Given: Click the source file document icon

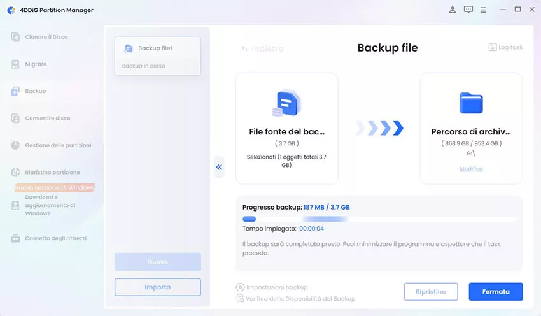Looking at the screenshot, I should [286, 103].
